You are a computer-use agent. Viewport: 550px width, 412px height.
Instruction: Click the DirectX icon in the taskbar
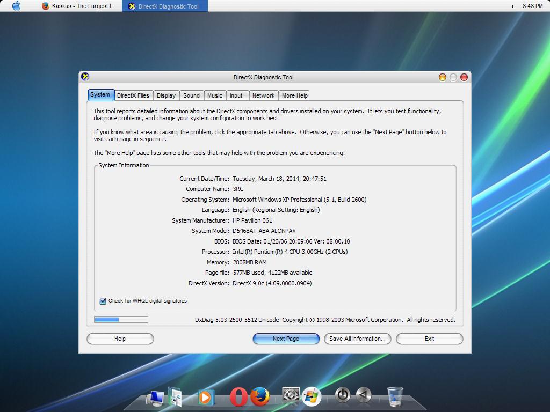click(132, 6)
